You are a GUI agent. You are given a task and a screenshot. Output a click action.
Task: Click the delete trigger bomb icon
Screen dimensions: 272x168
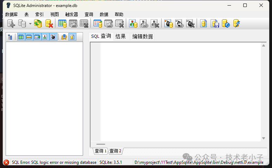coord(190,23)
